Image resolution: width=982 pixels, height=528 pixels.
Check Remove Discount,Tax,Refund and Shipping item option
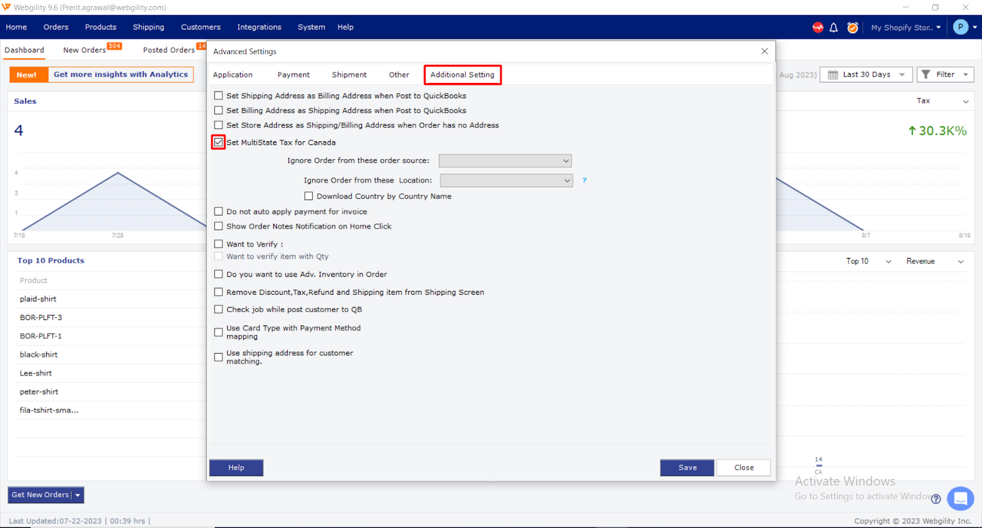(x=218, y=292)
